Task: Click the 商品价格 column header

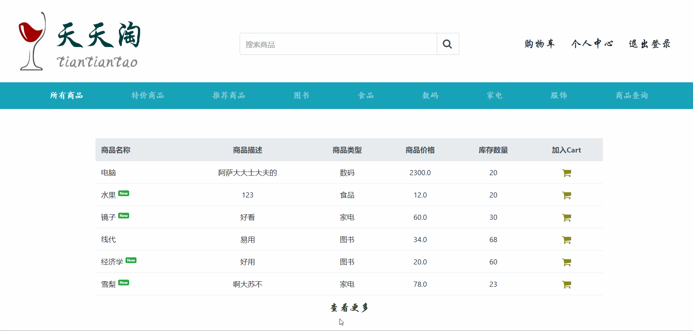Action: 420,150
